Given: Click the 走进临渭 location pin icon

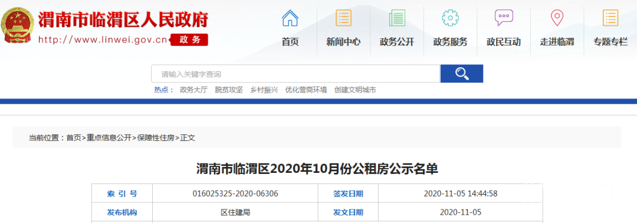Looking at the screenshot, I should tap(557, 18).
